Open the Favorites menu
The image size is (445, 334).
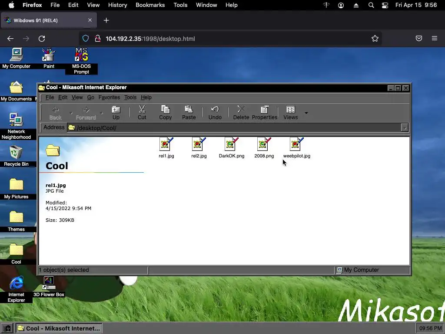coord(109,97)
